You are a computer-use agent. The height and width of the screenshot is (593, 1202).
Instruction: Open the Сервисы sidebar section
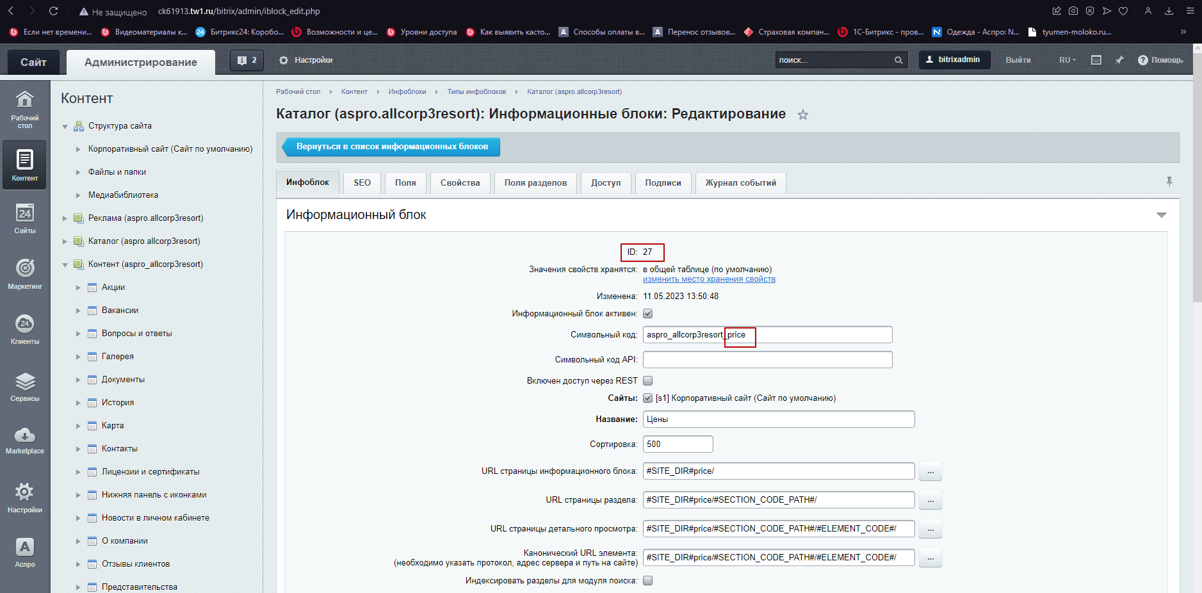[x=24, y=387]
